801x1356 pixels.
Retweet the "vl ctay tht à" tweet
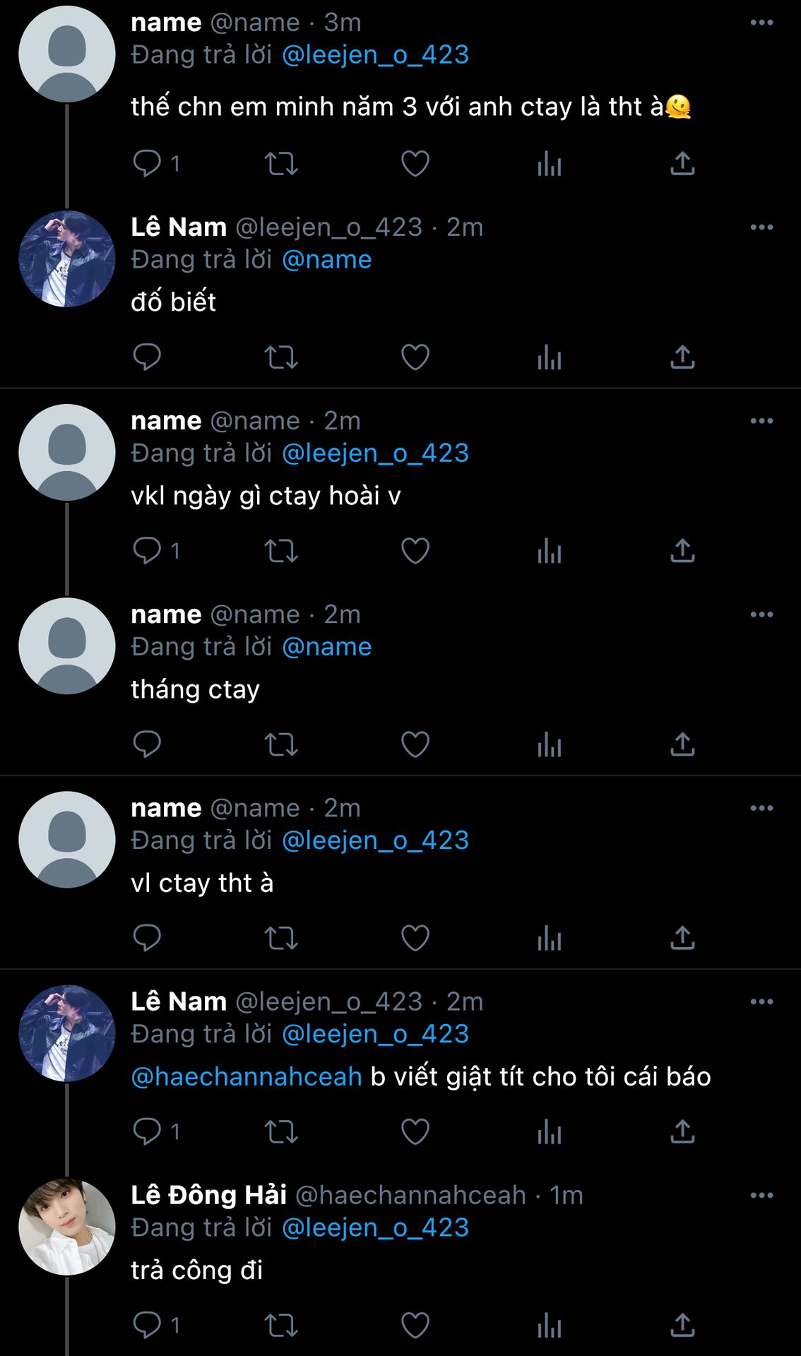(280, 938)
